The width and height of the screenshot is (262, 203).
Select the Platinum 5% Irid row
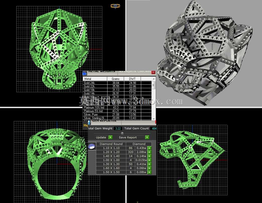pos(117,111)
